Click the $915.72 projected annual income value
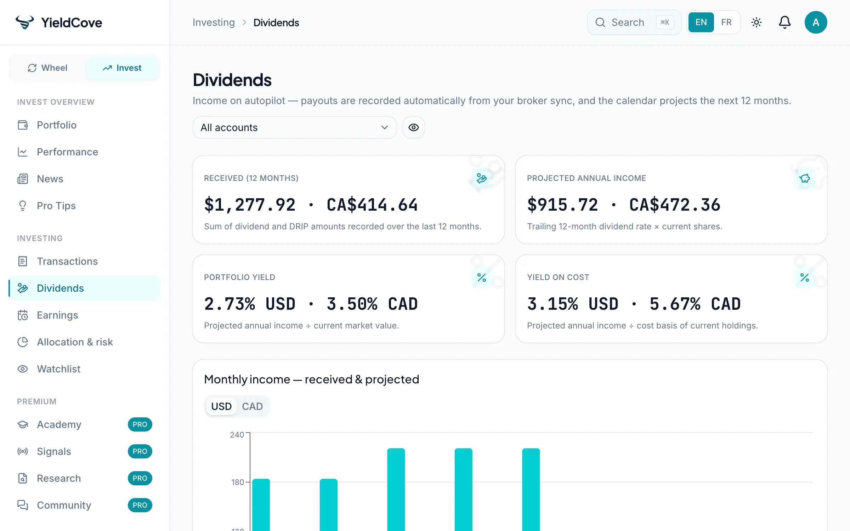Screen dimensions: 850x531 (x=562, y=205)
